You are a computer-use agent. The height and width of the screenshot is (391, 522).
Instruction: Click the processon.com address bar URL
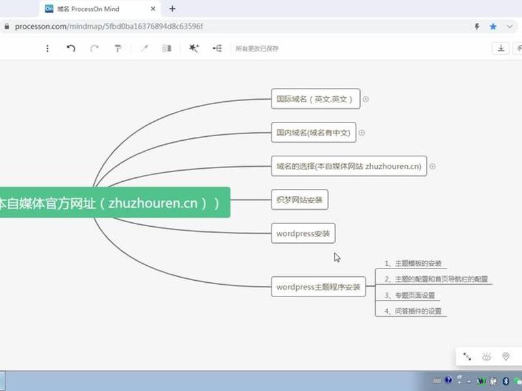pyautogui.click(x=108, y=27)
